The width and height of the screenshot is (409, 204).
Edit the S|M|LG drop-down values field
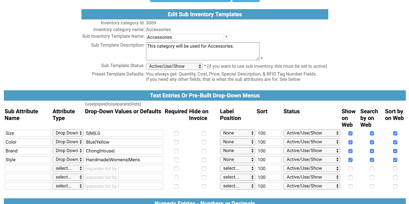pyautogui.click(x=124, y=133)
